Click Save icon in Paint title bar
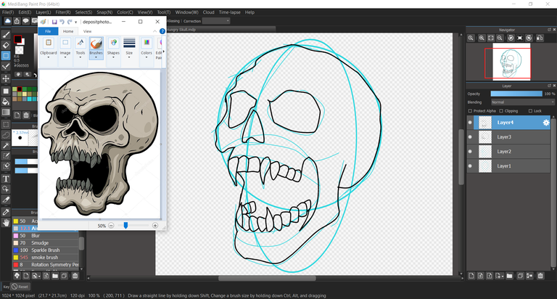This screenshot has width=557, height=299. point(54,22)
